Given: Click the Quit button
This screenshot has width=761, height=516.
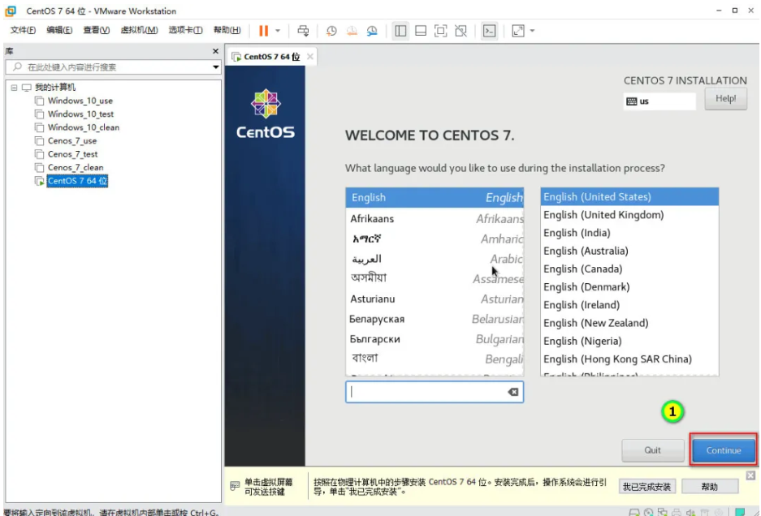Looking at the screenshot, I should 652,450.
